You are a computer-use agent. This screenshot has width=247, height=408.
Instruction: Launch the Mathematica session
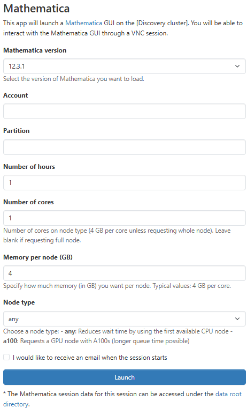[124, 377]
